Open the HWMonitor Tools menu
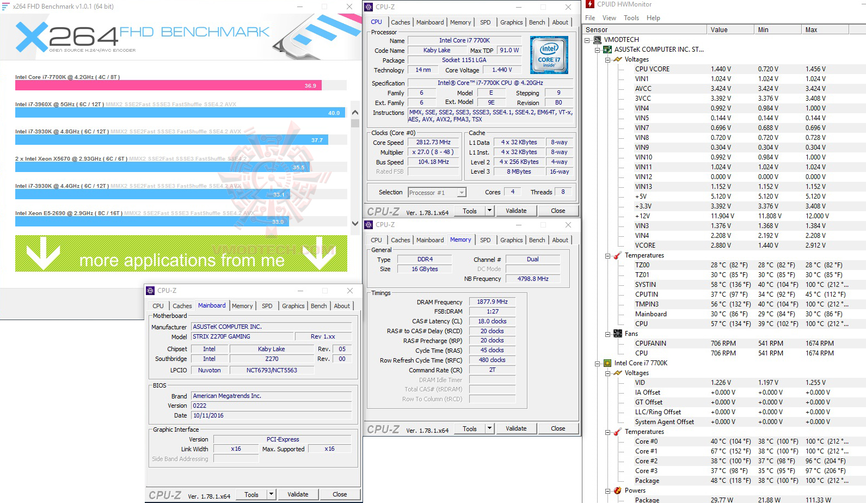Screen dimensions: 866x503 tap(631, 18)
